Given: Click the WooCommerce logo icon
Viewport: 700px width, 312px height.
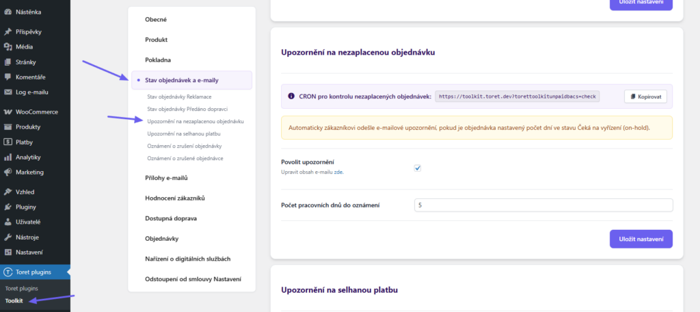Looking at the screenshot, I should 8,112.
